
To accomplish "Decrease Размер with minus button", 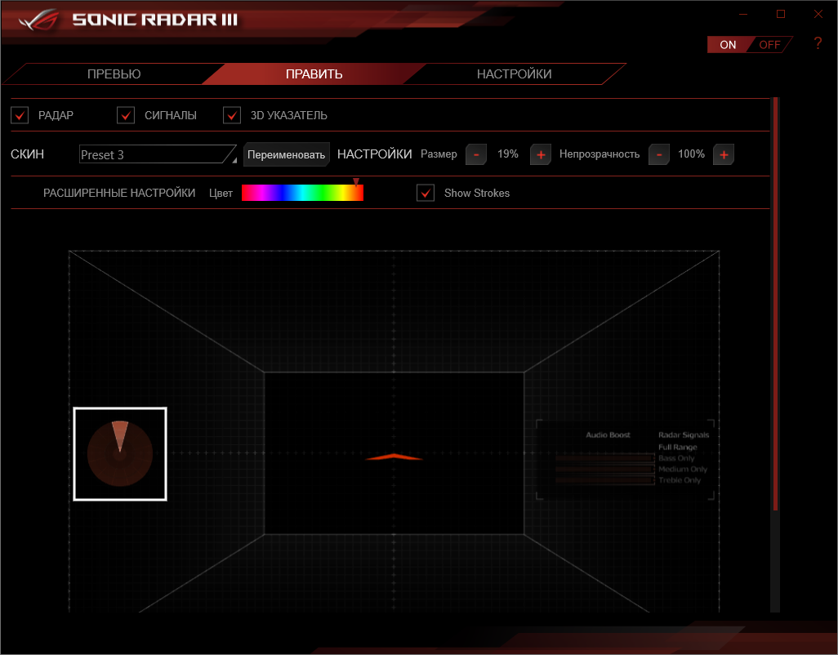I will (476, 154).
